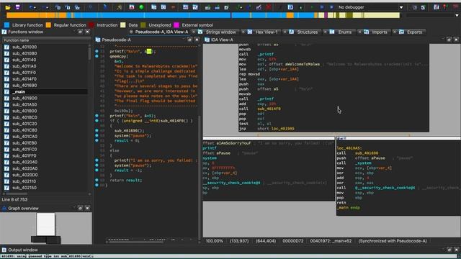461x259 pixels.
Task: Click the Strings window tab icon
Action: 200,32
